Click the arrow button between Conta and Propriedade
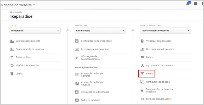 pos(68,31)
